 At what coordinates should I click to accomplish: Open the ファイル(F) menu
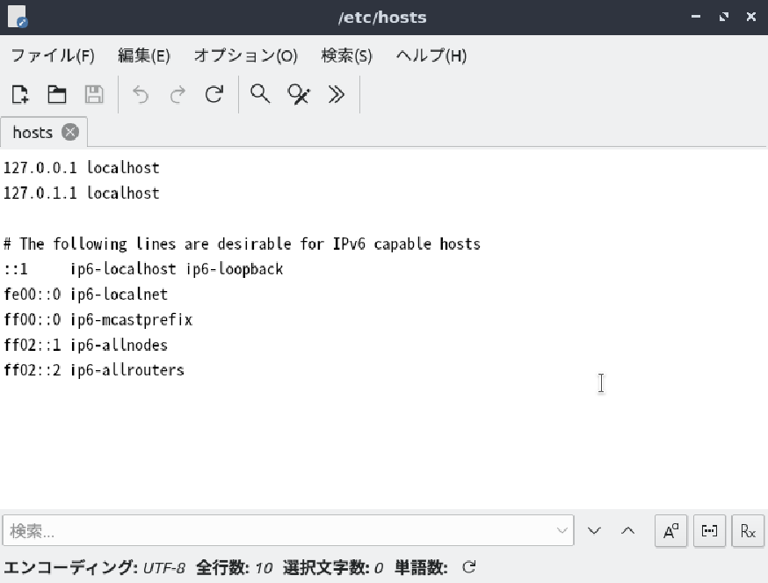point(53,55)
